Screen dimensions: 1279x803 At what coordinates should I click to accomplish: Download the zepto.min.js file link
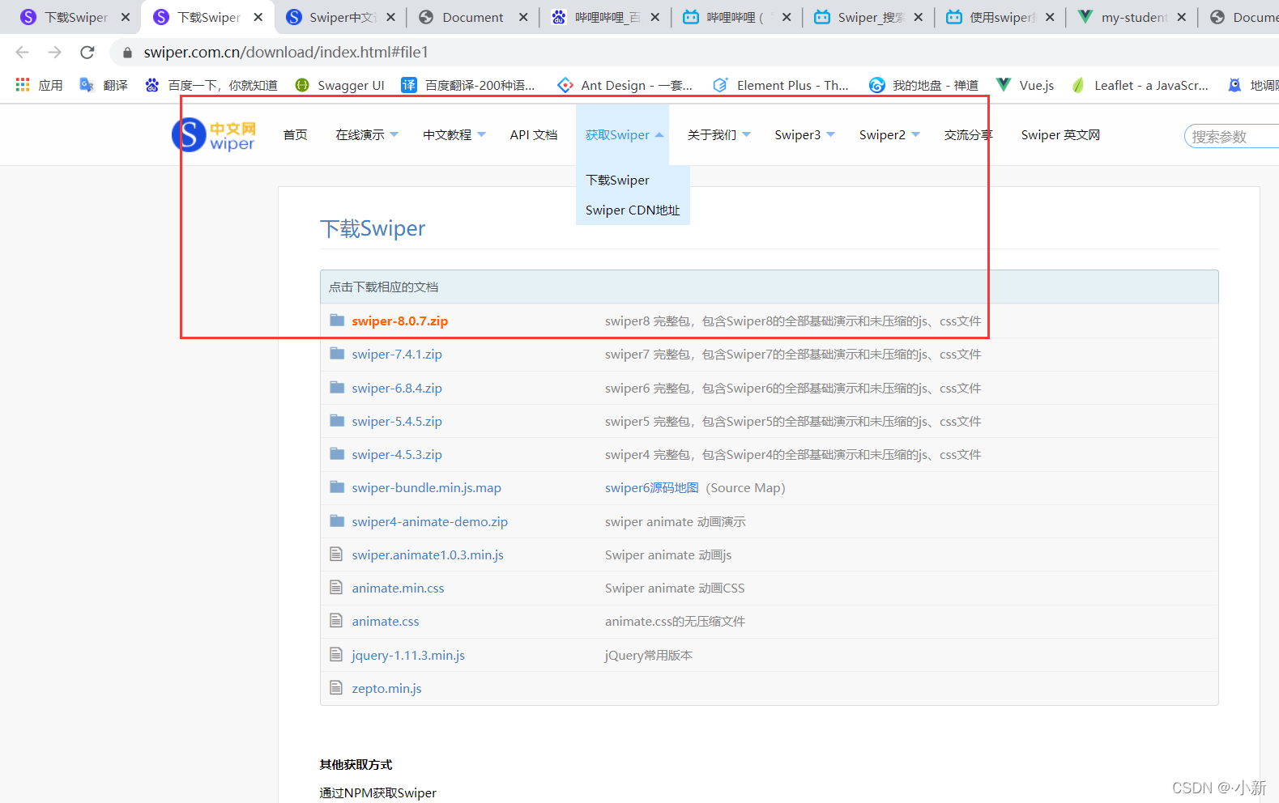pos(386,689)
